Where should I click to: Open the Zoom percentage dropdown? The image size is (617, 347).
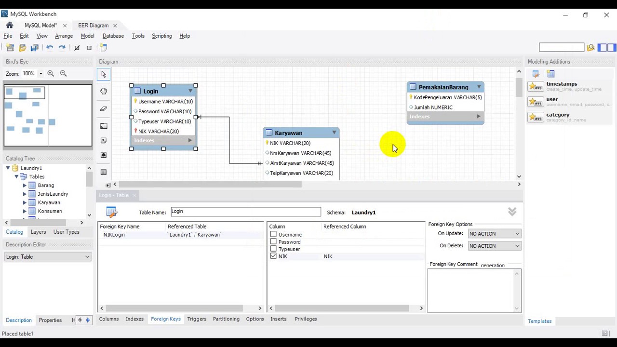pyautogui.click(x=40, y=73)
